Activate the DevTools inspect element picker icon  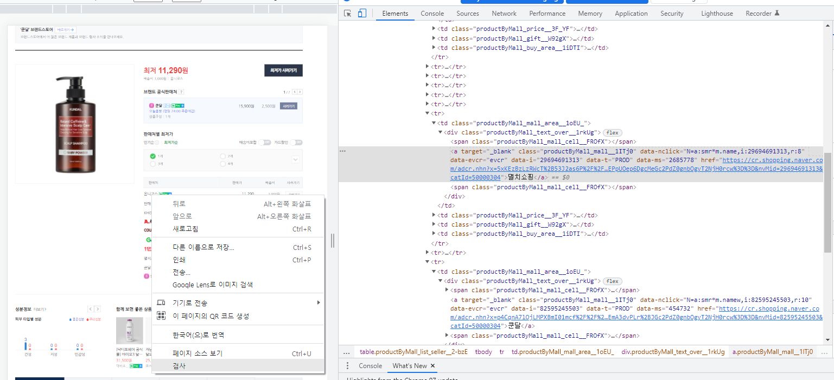tap(348, 14)
